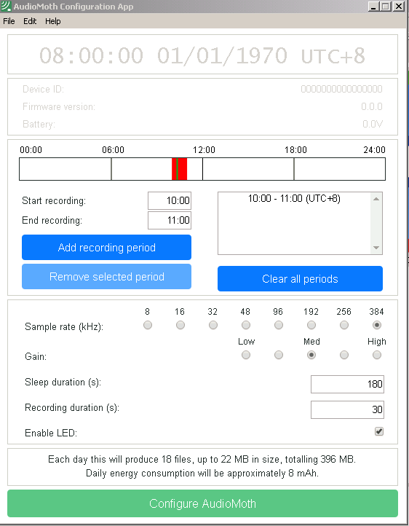Click the period list scroll down arrow
Image resolution: width=409 pixels, height=526 pixels.
coord(376,248)
